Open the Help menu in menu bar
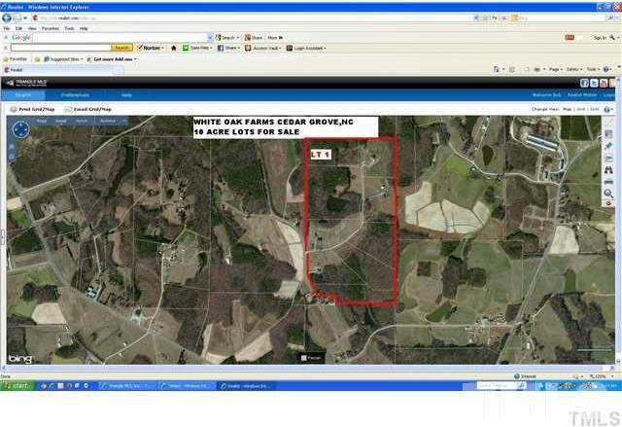 (84, 28)
